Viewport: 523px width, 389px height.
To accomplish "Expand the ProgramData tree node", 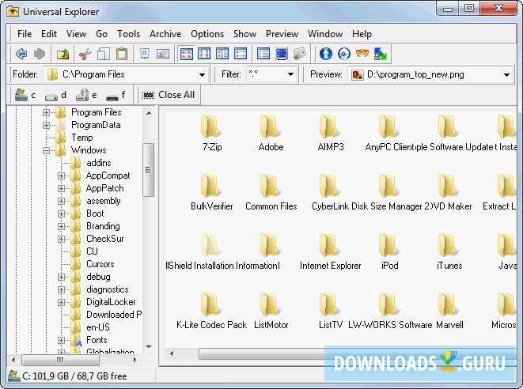I will pos(46,126).
